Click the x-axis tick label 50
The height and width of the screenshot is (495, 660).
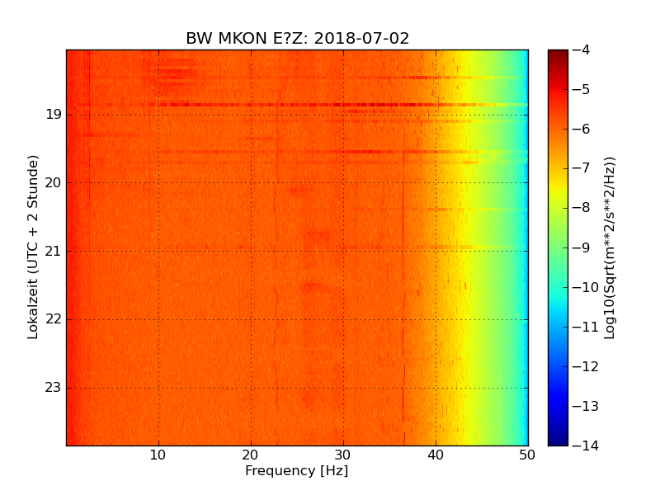pyautogui.click(x=527, y=455)
